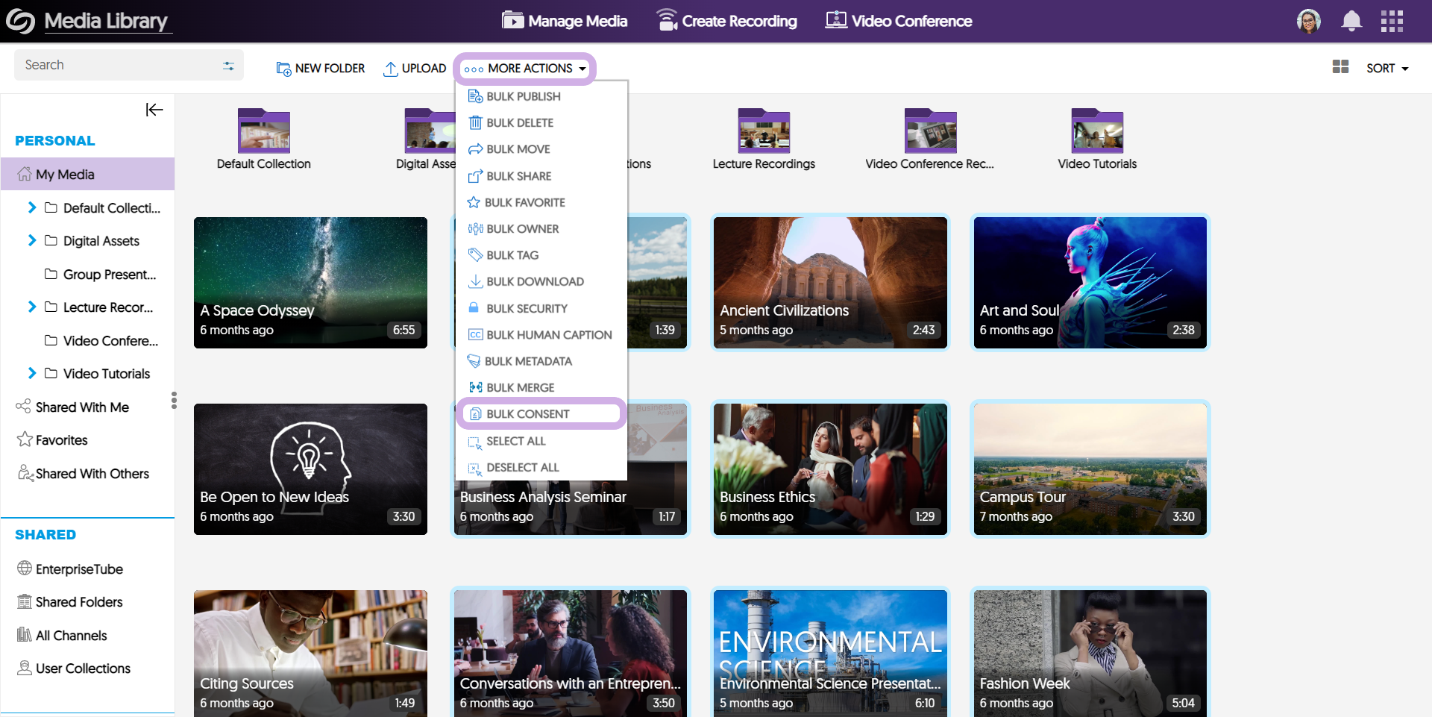This screenshot has height=717, width=1432.
Task: Expand the Default Collection tree folder
Action: 32,207
